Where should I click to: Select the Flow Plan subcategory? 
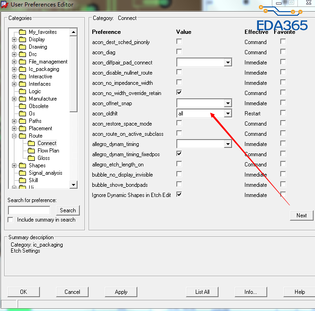[x=48, y=151]
